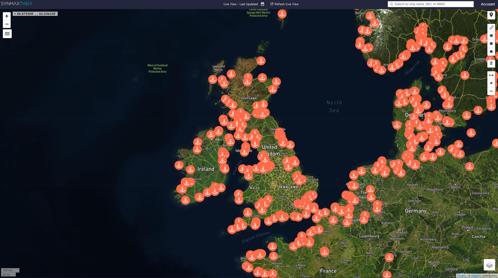Click the anchor marker northeast of Berlin near Szczecin
Viewport: 498px width, 278px height.
[469, 166]
